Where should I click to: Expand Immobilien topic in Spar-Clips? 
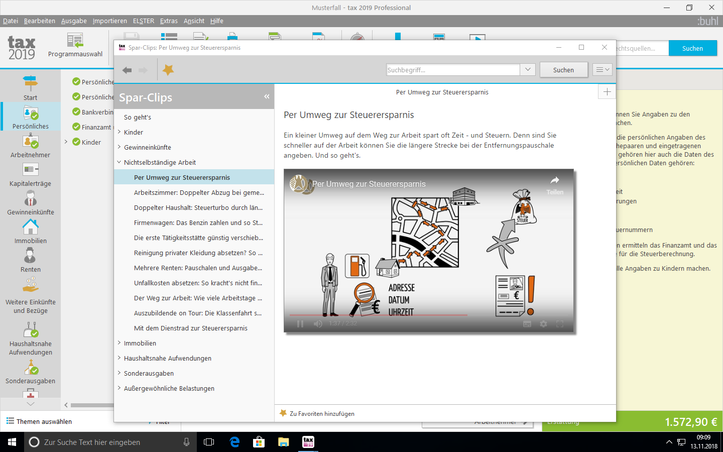tap(119, 343)
